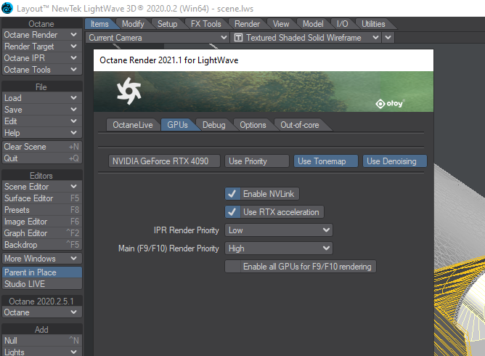Open the Presets panel
The width and height of the screenshot is (485, 356).
(42, 210)
